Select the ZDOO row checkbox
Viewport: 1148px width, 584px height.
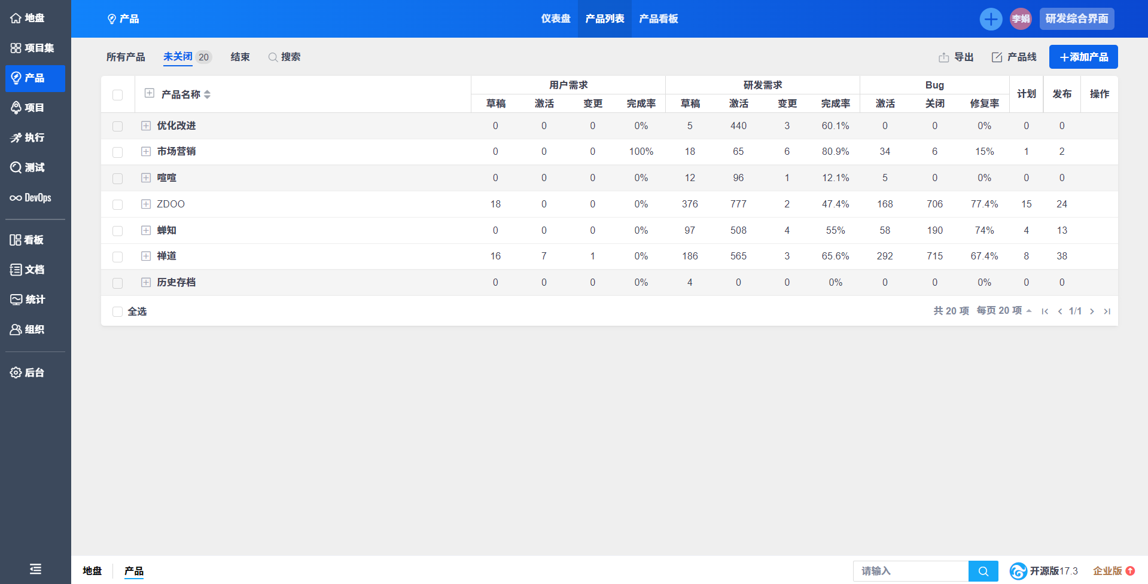pos(118,204)
